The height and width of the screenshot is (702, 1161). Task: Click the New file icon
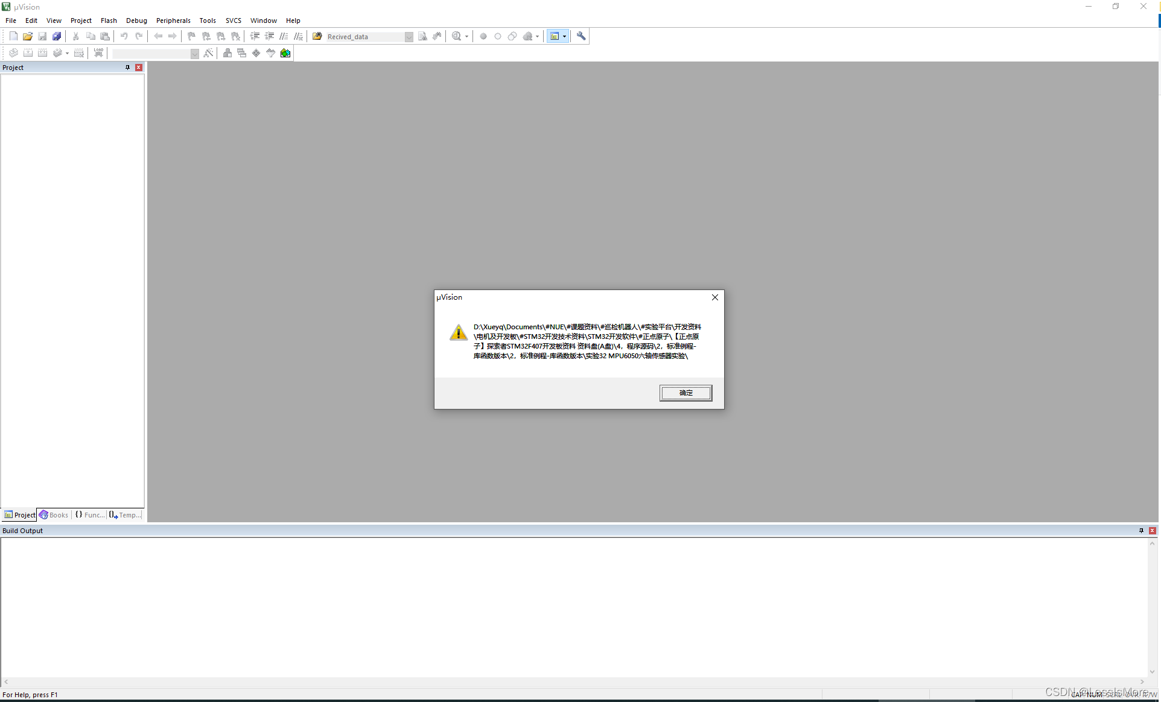click(x=13, y=36)
